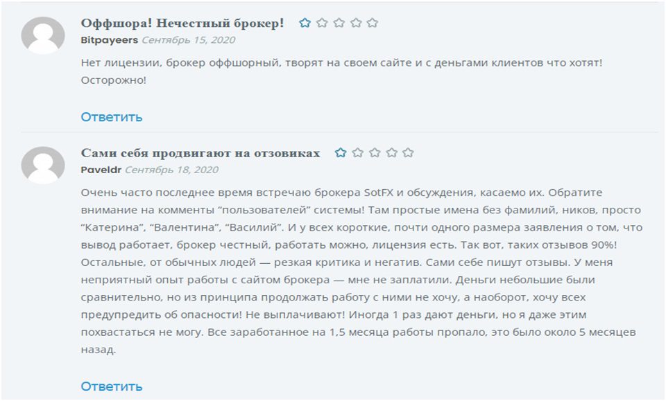This screenshot has width=666, height=401.
Task: Click the first star in Bitpayeers rating
Action: [305, 23]
